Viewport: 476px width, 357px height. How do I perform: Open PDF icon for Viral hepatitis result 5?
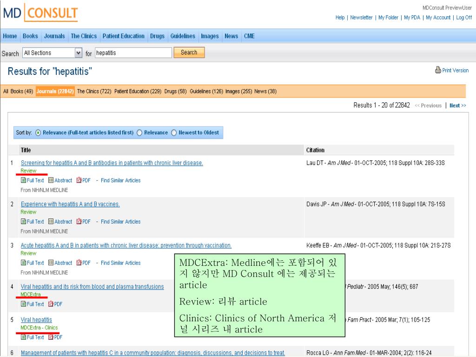[51, 337]
